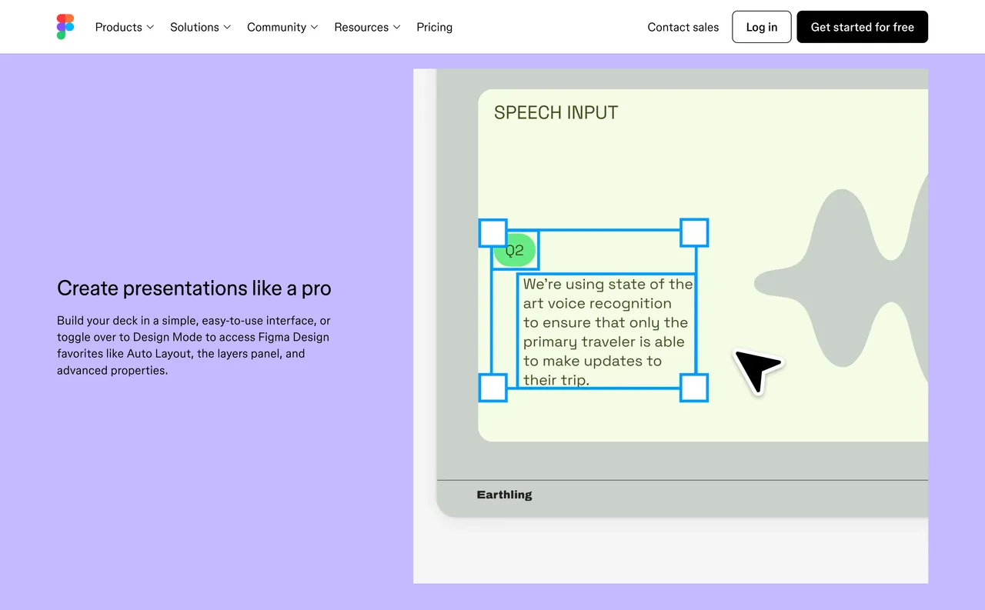
Task: Click the Earthling label on the slide
Action: pos(504,495)
